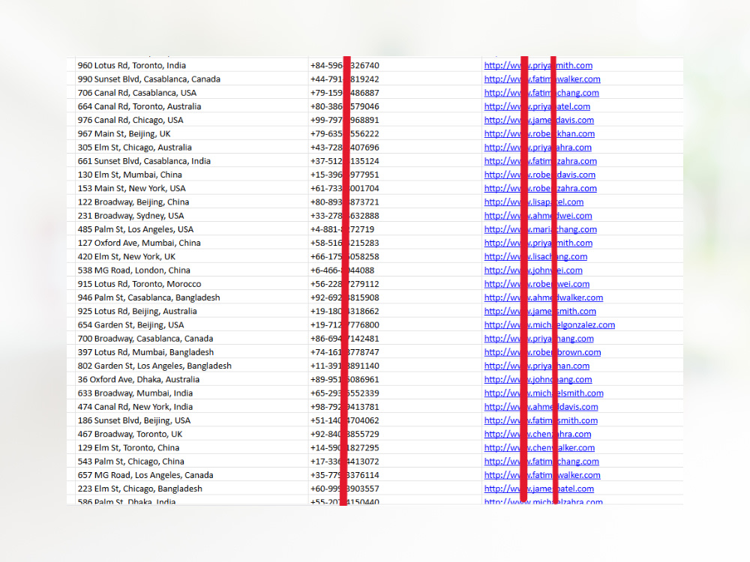Select the phone number starting with +6-466
Screen dimensions: 750x562
(x=343, y=271)
